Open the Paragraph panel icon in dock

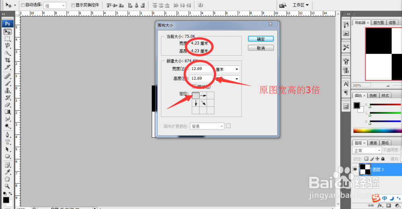point(346,92)
